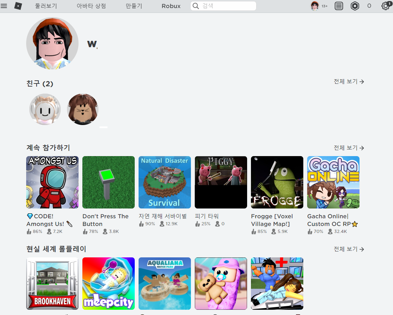Click the 5.9K player count icon
393x315 pixels.
(x=274, y=232)
